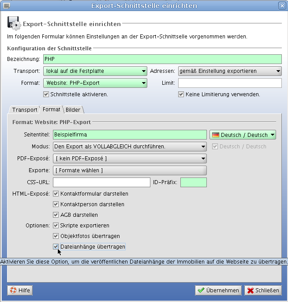
Task: Click the window menu icon in title bar
Action: 6,6
